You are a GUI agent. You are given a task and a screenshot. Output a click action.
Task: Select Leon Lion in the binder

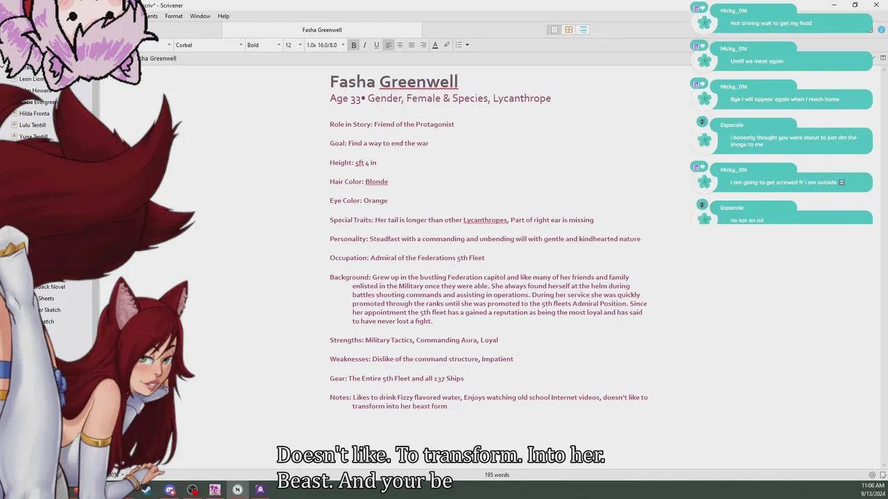[x=32, y=79]
